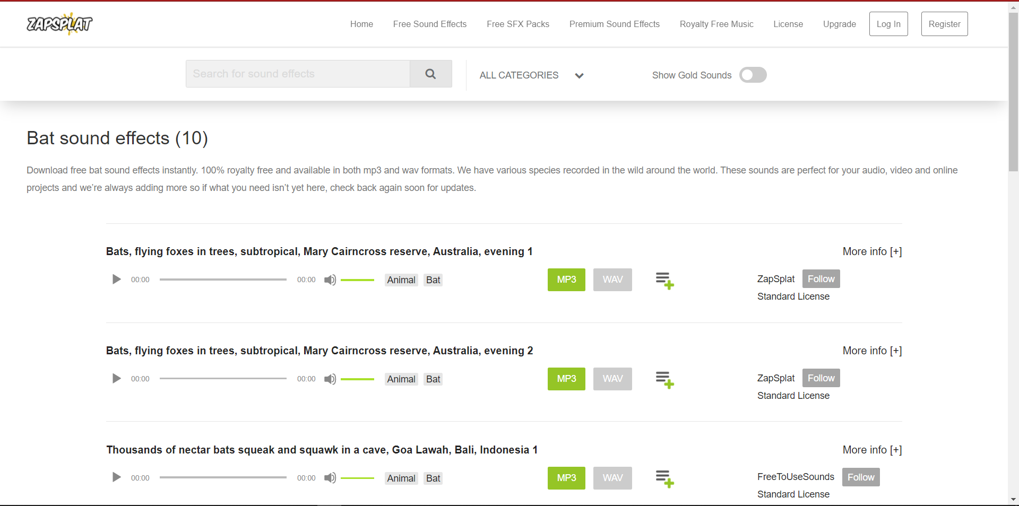Open the evening 2 flying foxes title
This screenshot has height=506, width=1019.
[319, 351]
